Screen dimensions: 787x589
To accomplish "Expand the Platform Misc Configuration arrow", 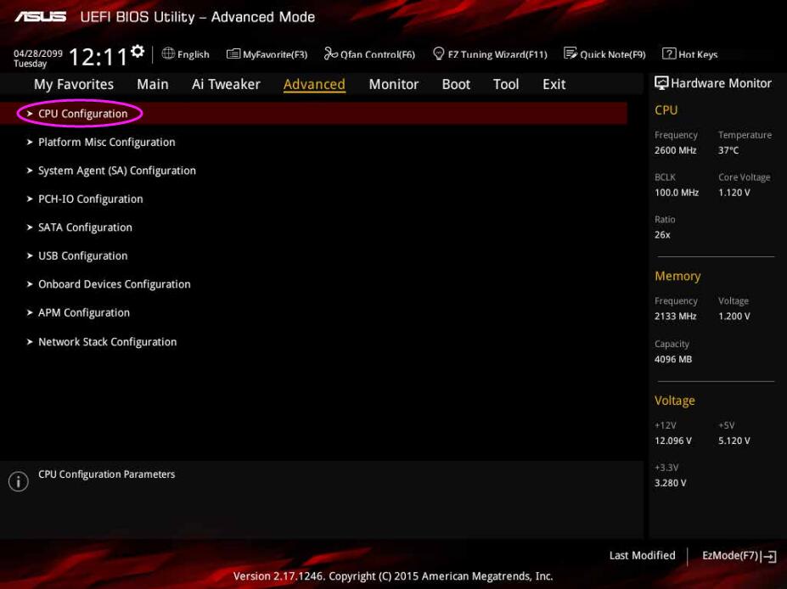I will [x=30, y=143].
